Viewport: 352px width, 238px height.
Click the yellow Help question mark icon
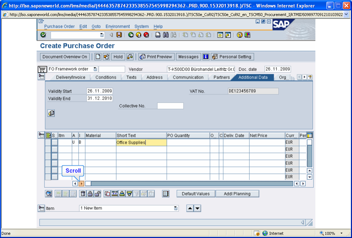click(240, 35)
